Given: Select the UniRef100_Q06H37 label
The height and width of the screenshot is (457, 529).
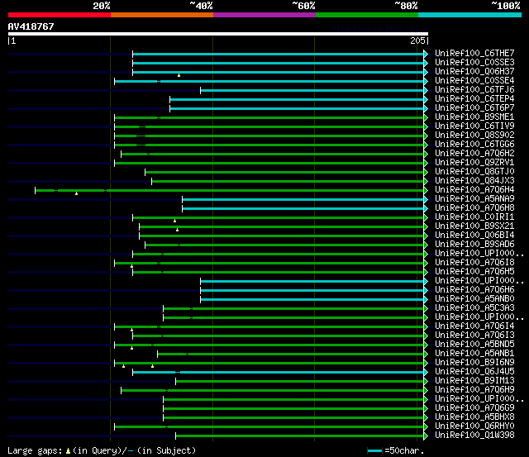Looking at the screenshot, I should tap(474, 72).
